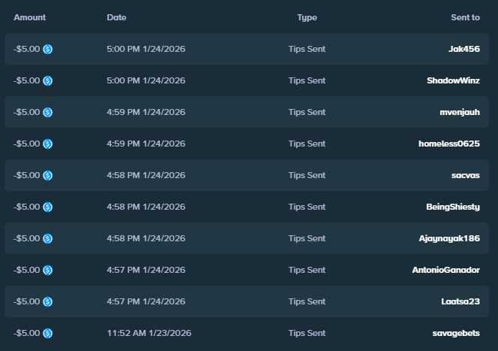
Task: Click the 4:58 PM date in BeingShiesty row
Action: click(146, 207)
